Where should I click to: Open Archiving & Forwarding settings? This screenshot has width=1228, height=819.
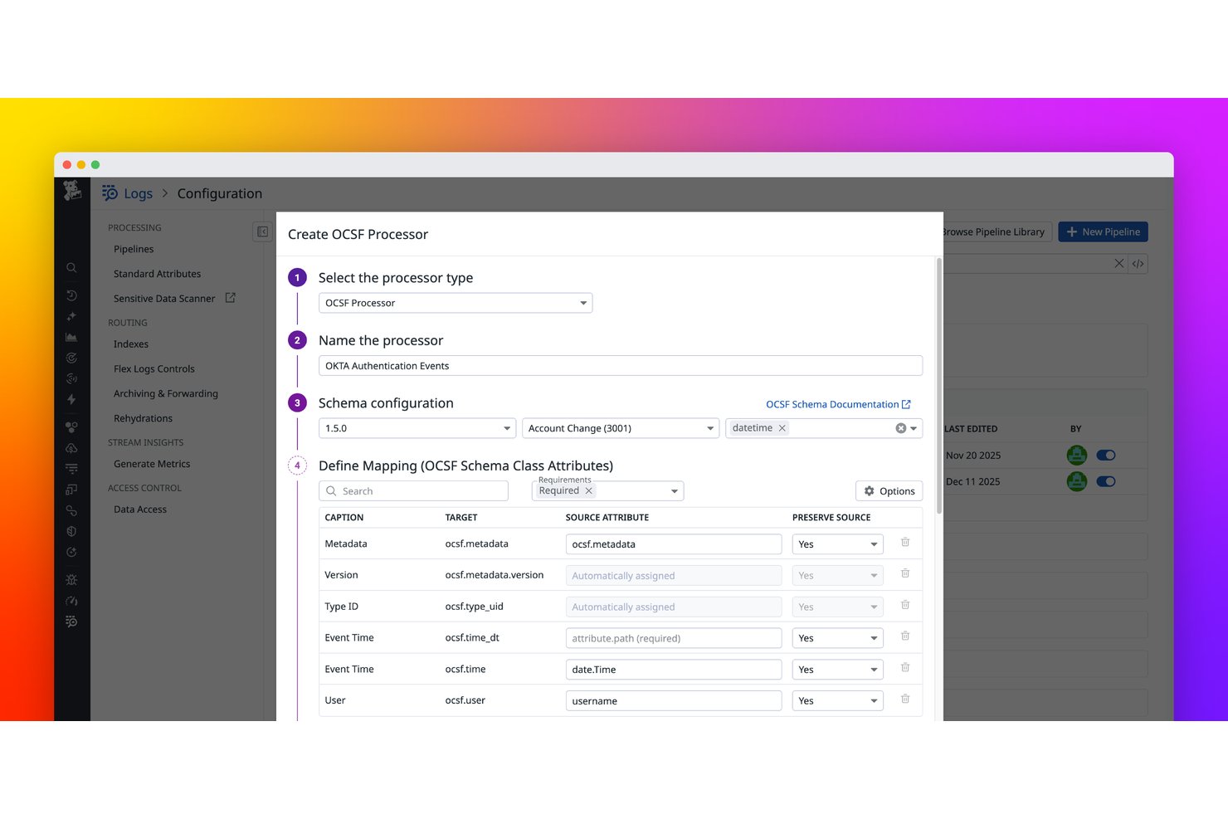coord(166,394)
